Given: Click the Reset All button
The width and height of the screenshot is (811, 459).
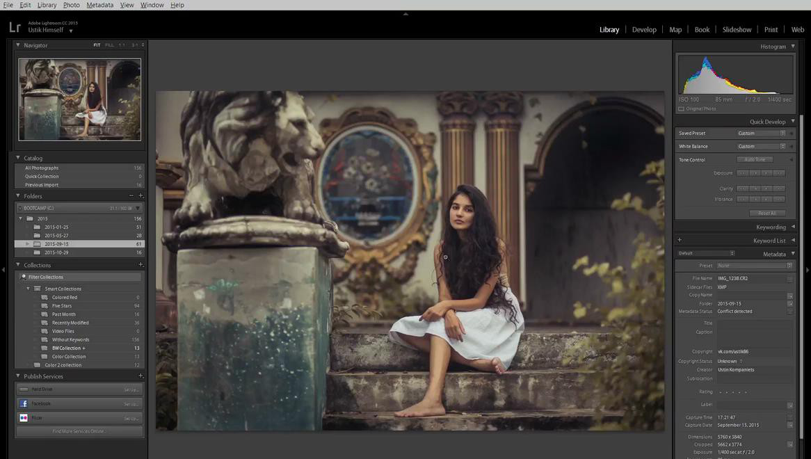Looking at the screenshot, I should [767, 213].
